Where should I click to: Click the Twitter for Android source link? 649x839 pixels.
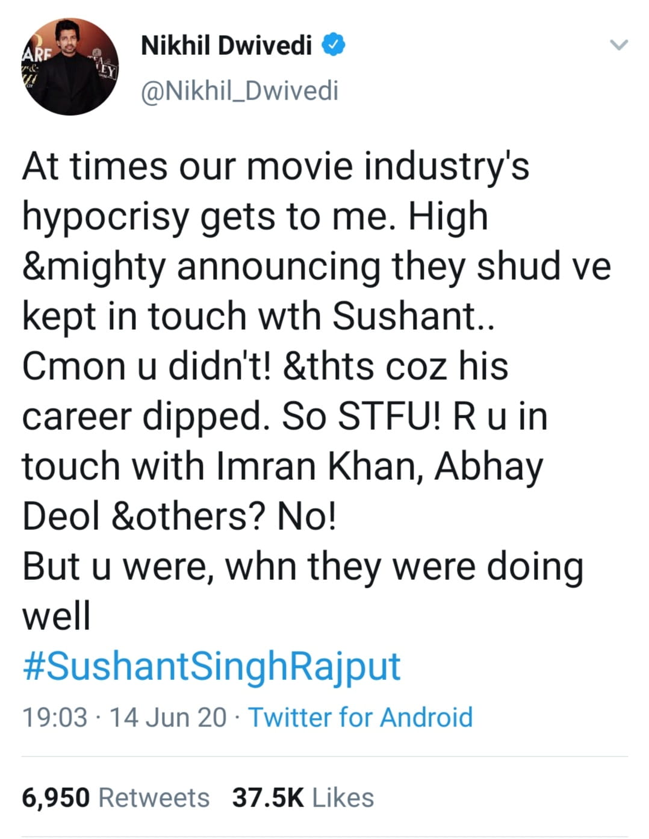click(x=360, y=717)
